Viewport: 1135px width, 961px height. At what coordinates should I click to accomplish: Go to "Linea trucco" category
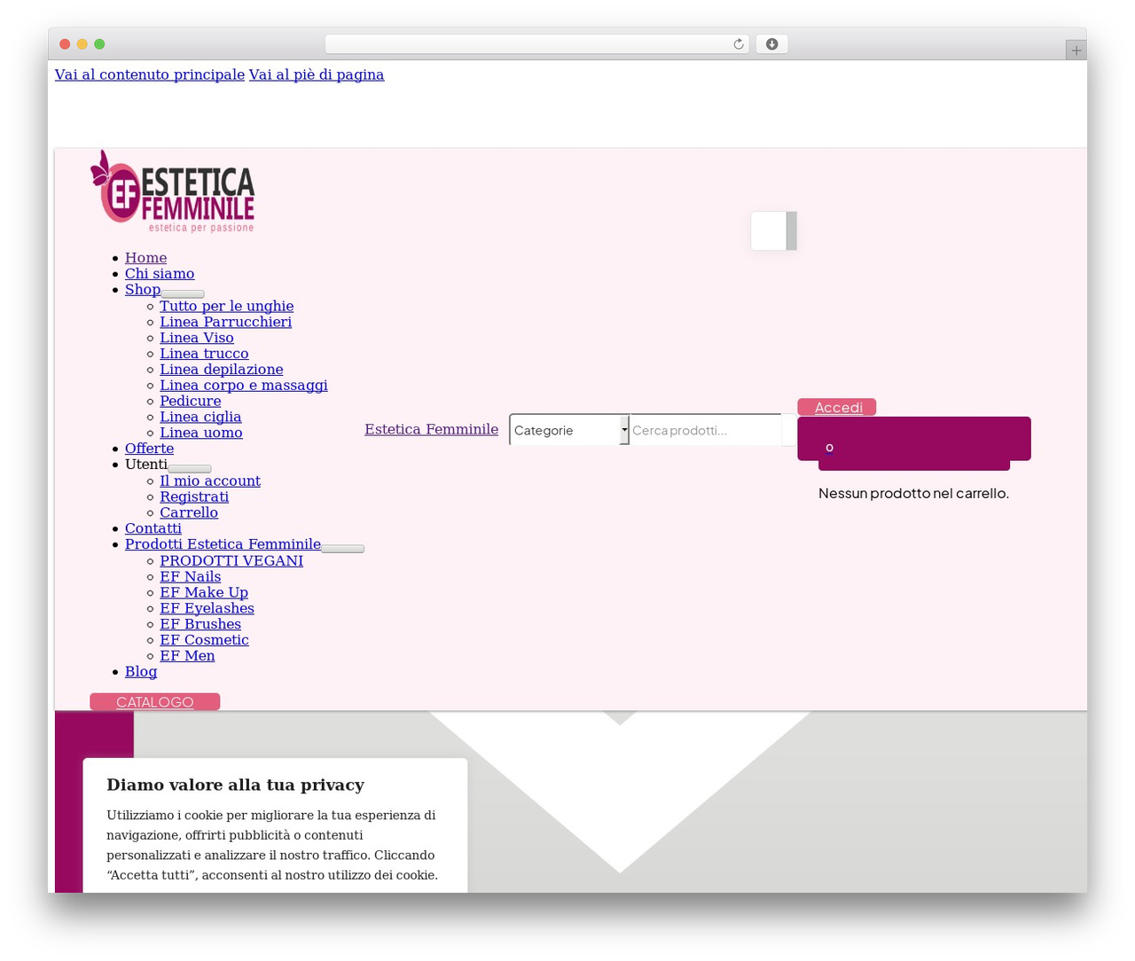pyautogui.click(x=204, y=354)
